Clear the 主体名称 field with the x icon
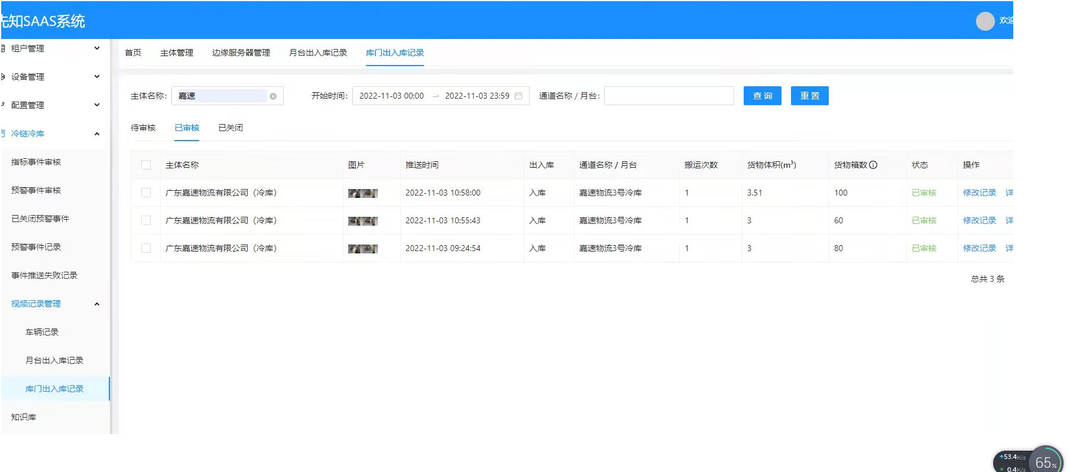The width and height of the screenshot is (1070, 472). pos(273,96)
